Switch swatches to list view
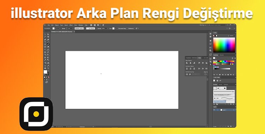 click(232, 58)
